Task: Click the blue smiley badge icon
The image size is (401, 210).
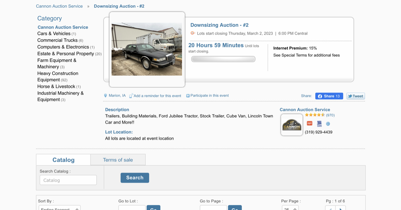Action: click(328, 124)
